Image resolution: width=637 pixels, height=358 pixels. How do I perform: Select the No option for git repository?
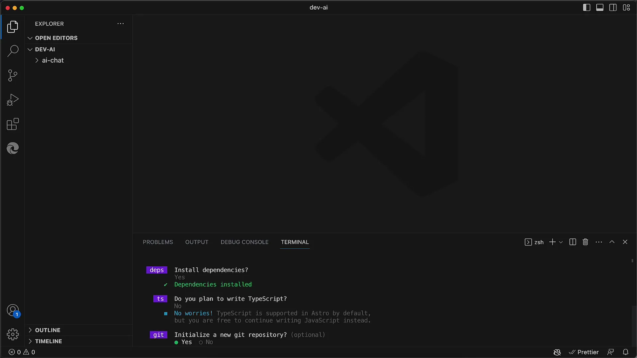(206, 342)
